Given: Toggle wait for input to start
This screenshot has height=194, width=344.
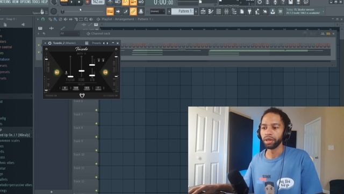Looking at the screenshot, I should 118,2.
